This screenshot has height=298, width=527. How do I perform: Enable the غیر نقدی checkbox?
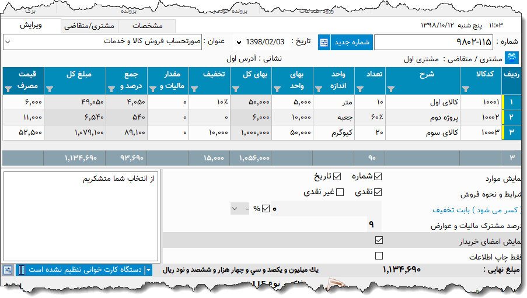point(340,192)
